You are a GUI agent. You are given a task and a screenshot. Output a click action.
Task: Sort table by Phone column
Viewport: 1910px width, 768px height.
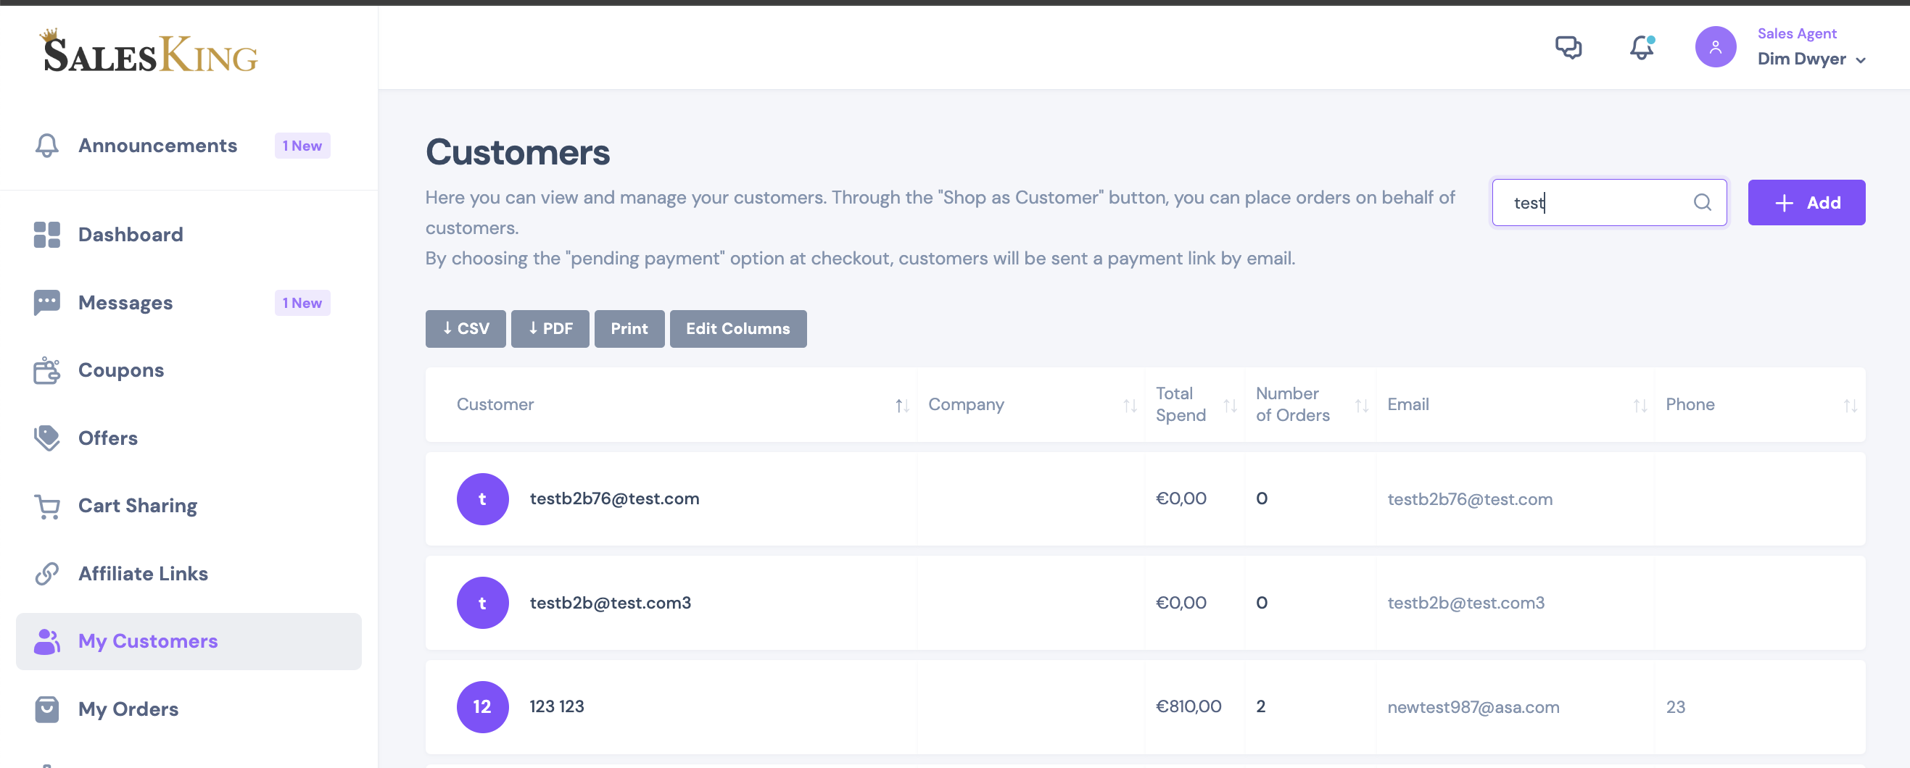click(x=1850, y=405)
